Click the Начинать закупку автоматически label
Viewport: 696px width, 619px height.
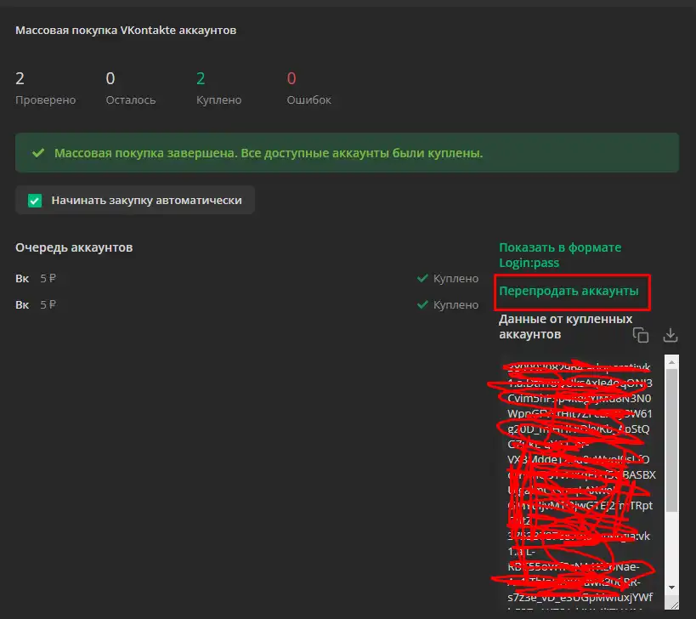146,201
